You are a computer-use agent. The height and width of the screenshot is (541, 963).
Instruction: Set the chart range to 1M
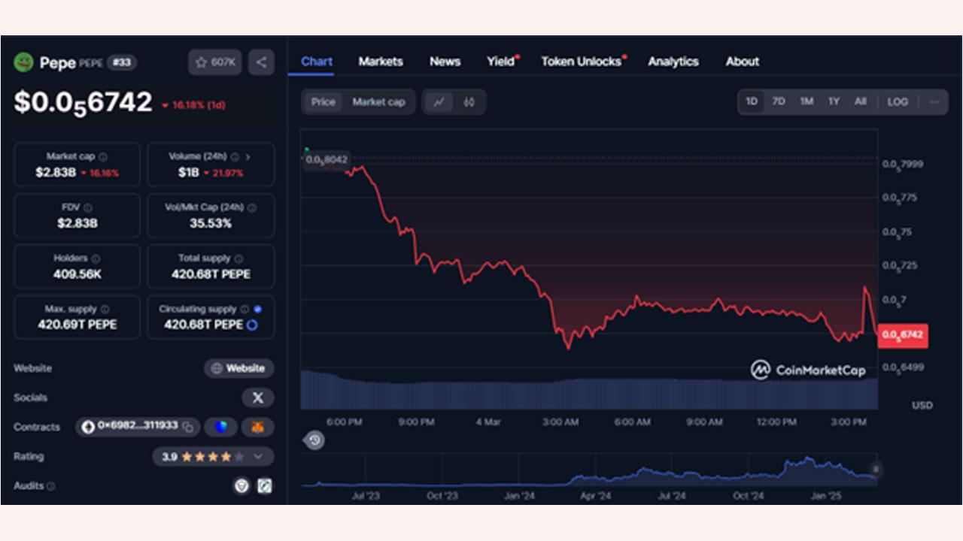pos(807,101)
